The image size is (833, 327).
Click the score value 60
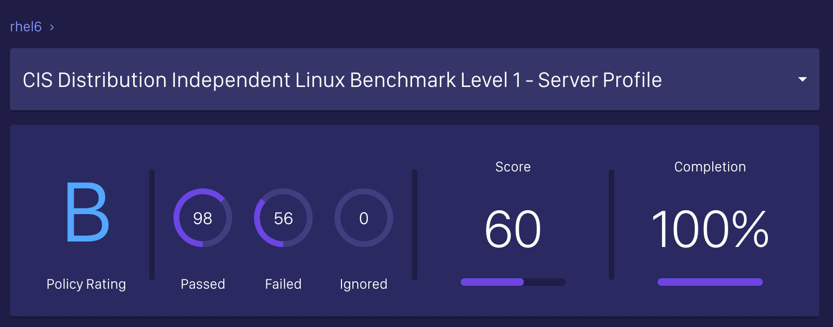[x=513, y=229]
